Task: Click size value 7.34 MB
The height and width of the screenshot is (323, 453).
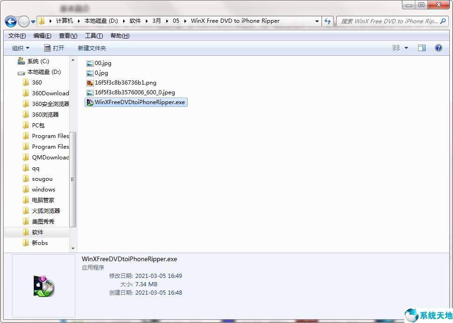Action: pyautogui.click(x=146, y=284)
